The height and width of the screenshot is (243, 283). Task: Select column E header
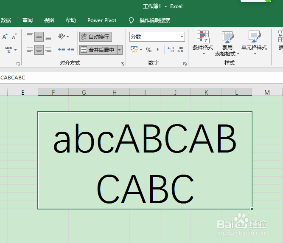(22, 92)
